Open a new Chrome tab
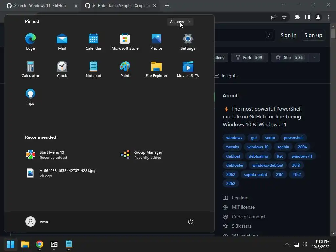Screen dimensions: 336x252 click(167, 6)
